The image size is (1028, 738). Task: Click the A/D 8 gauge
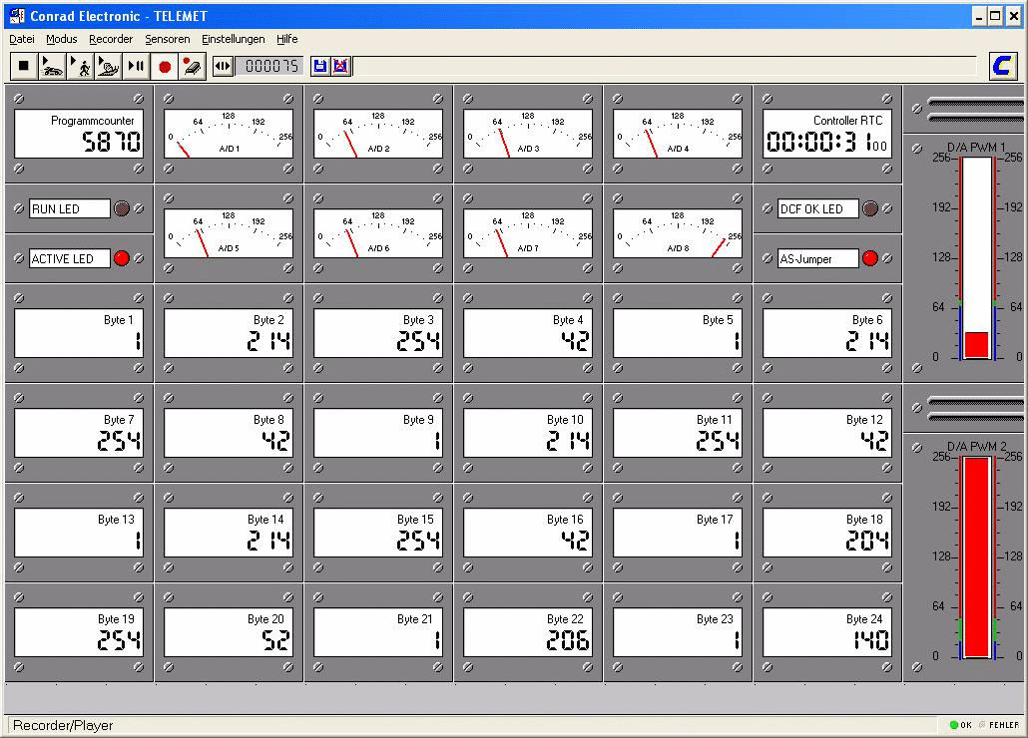(x=678, y=233)
